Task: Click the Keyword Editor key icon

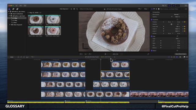Action: (21, 5)
